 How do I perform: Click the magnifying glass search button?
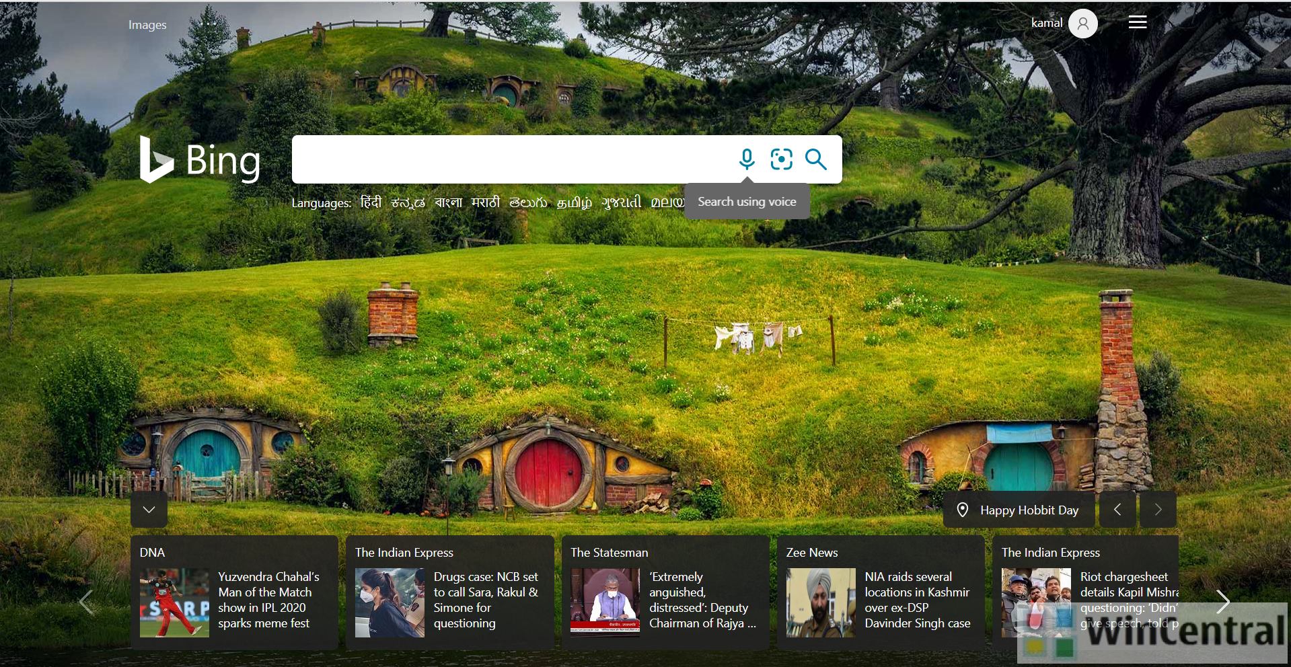point(816,159)
